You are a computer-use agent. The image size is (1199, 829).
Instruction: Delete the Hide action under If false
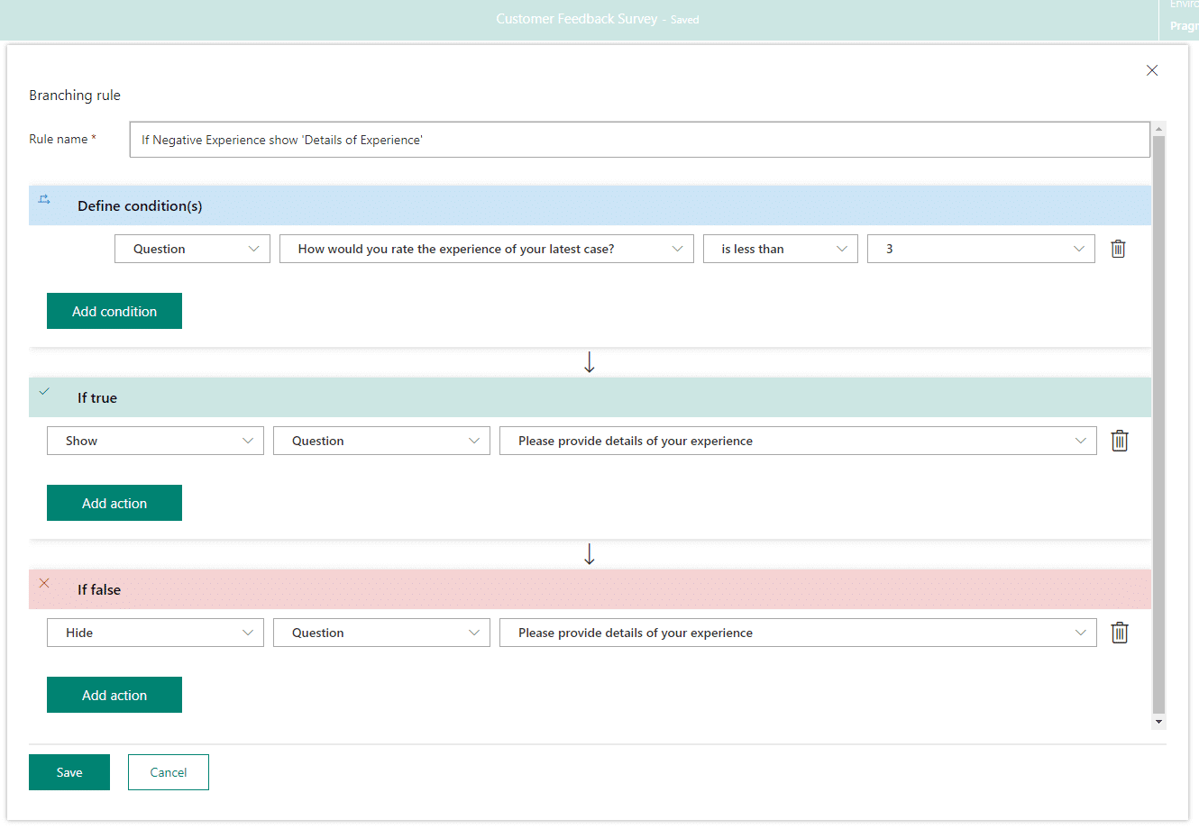click(1119, 633)
